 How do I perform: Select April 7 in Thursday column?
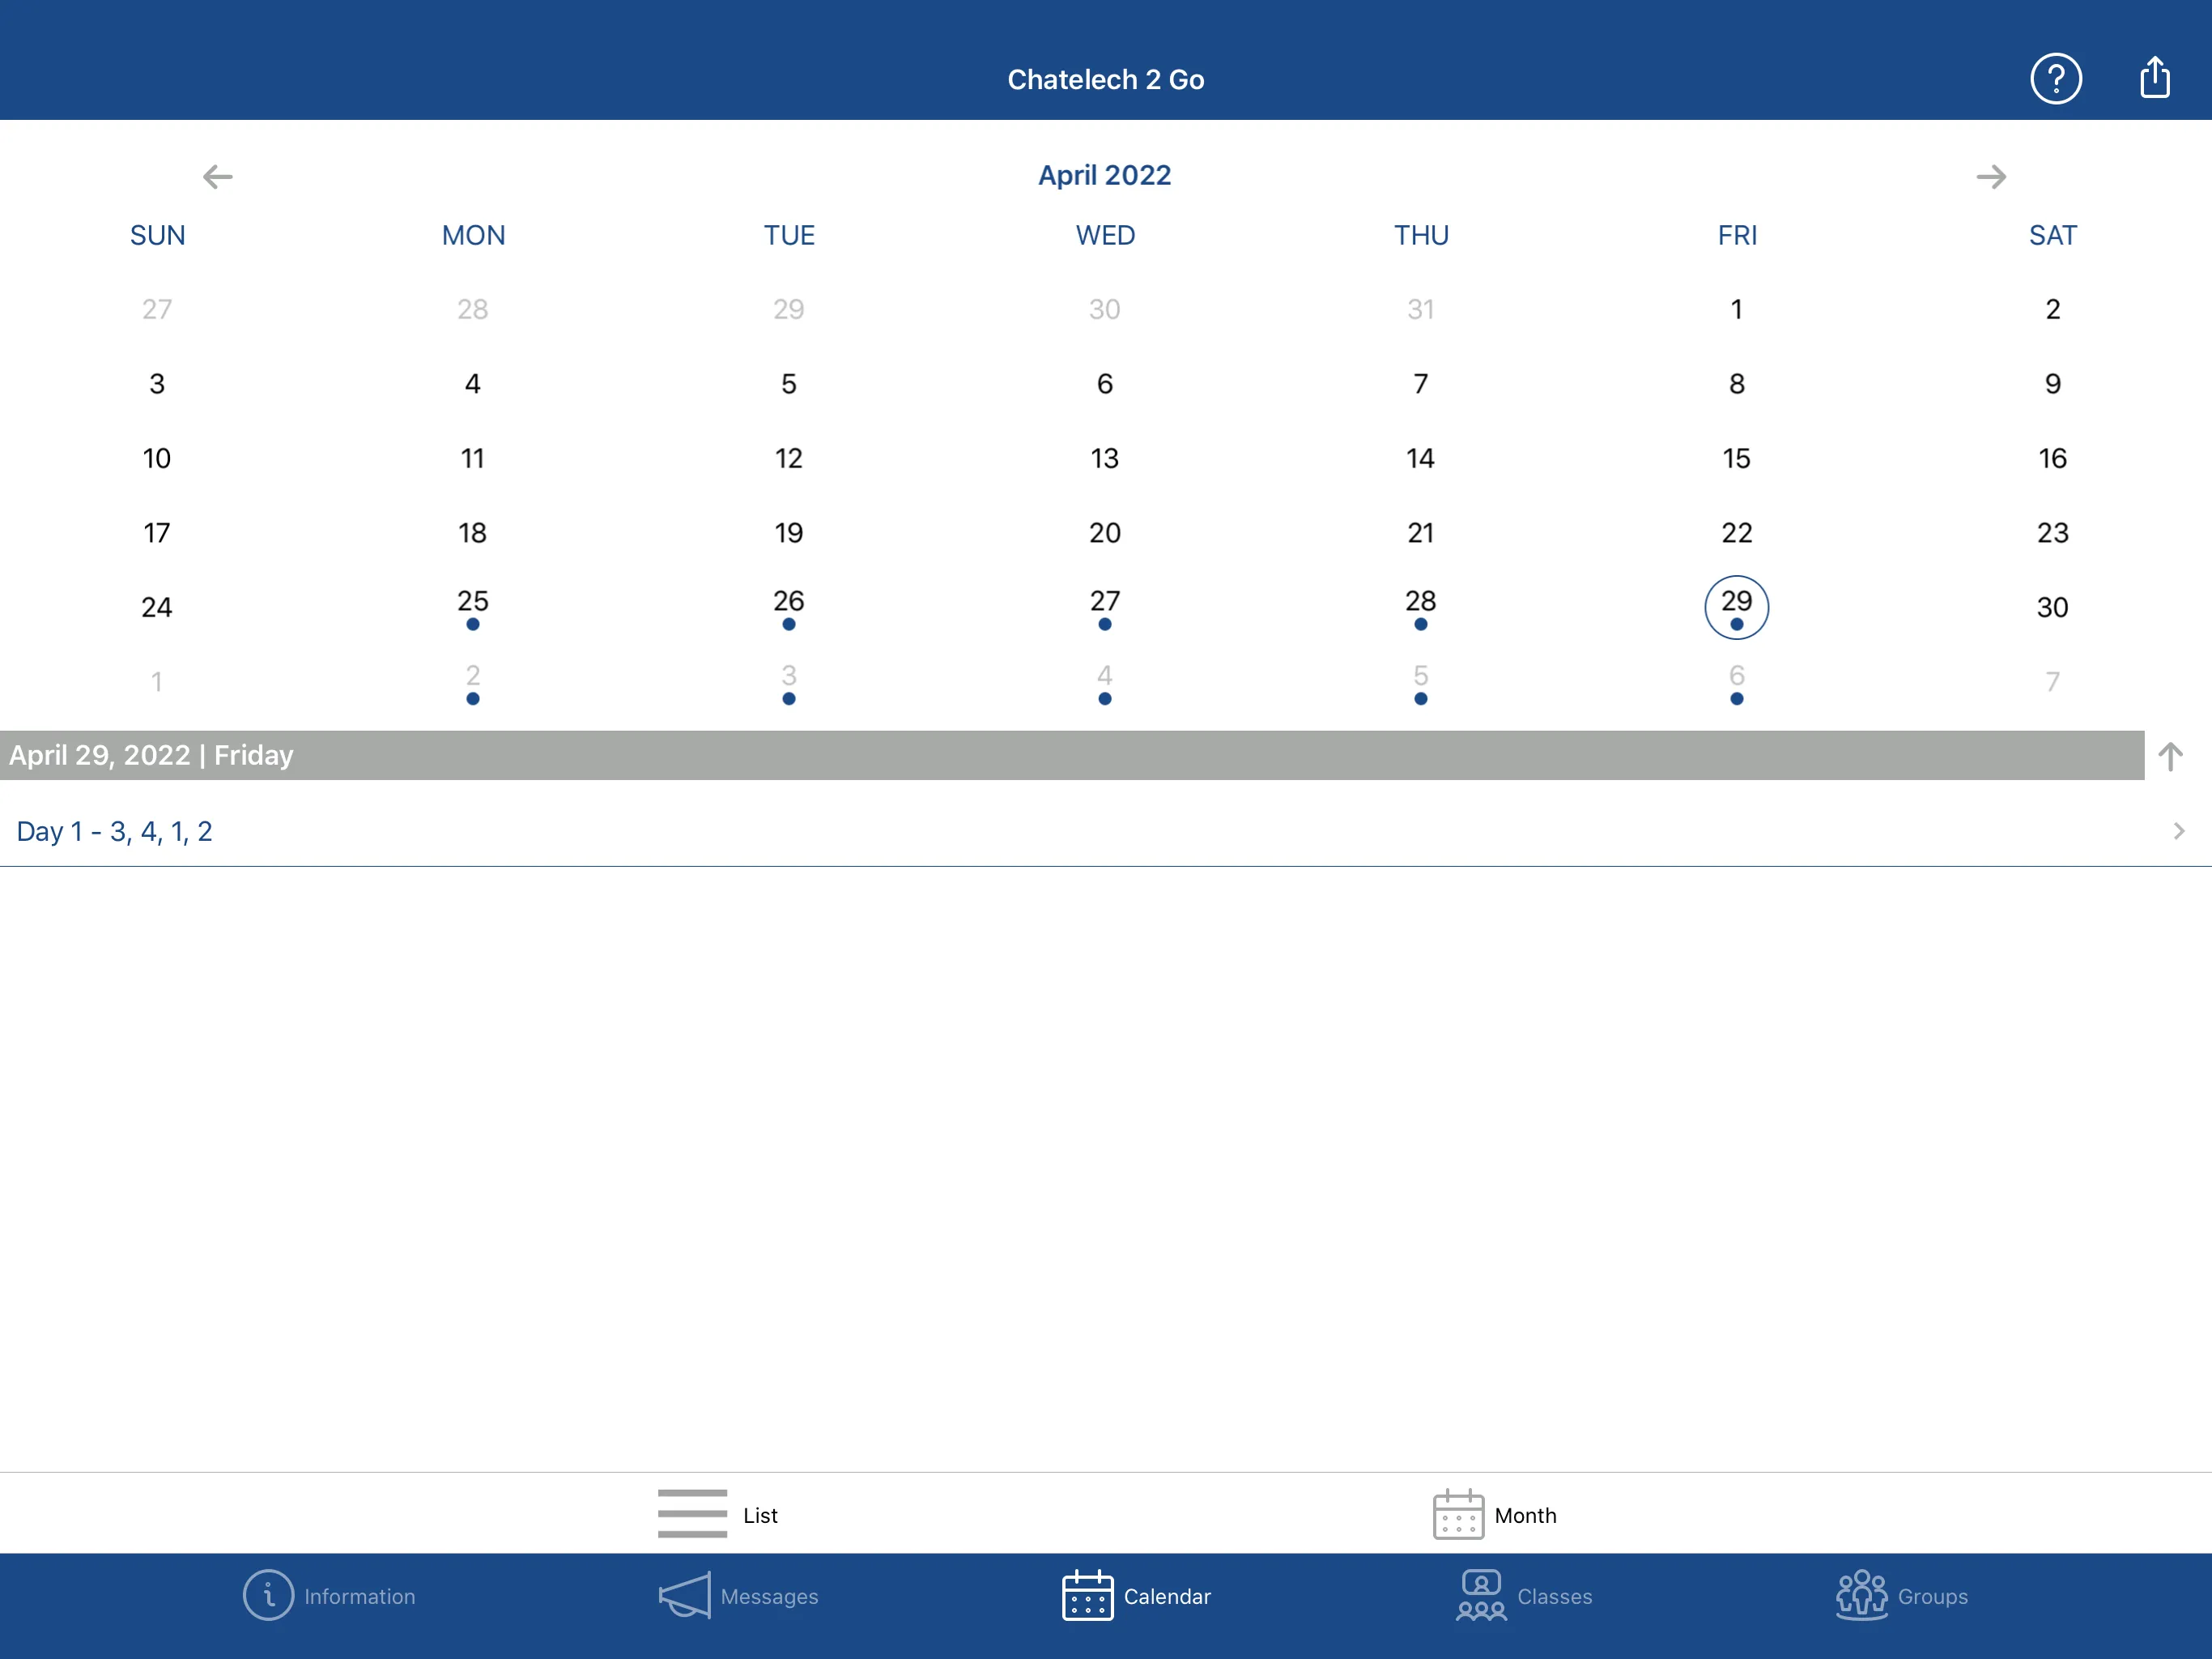(1420, 383)
